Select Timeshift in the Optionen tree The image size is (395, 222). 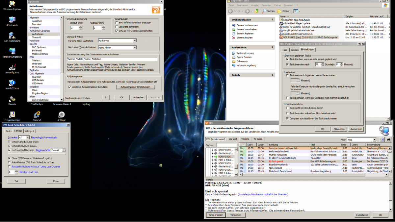[x=37, y=37]
